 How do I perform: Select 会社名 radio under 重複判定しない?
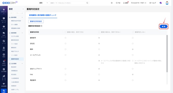click(x=133, y=44)
